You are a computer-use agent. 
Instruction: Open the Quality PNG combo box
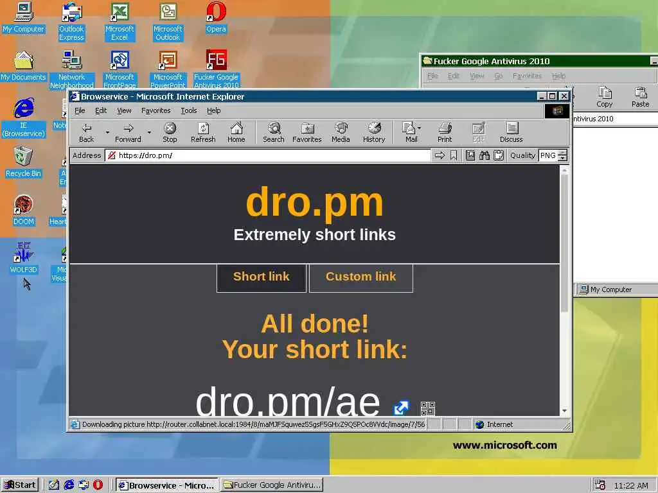553,155
